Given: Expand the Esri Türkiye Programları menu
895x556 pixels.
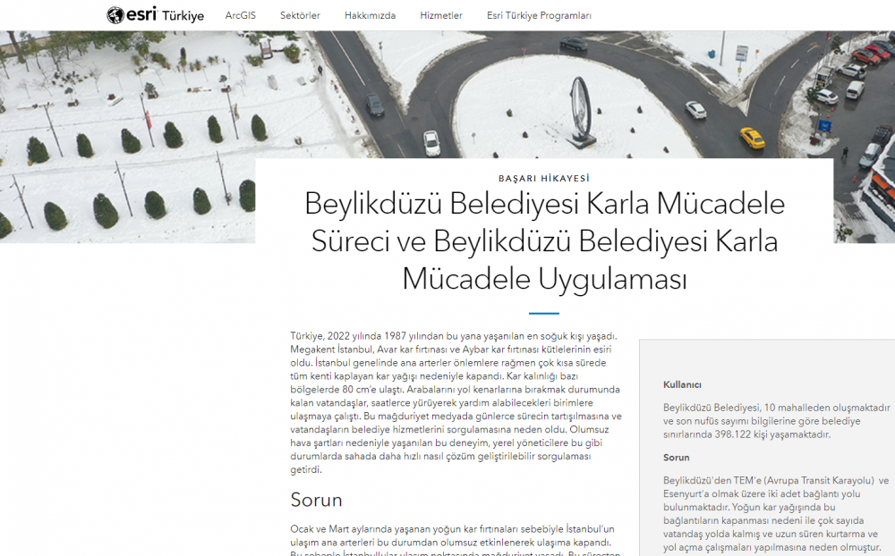Looking at the screenshot, I should click(539, 15).
